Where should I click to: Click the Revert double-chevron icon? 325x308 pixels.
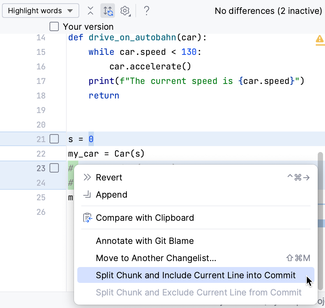click(x=87, y=177)
